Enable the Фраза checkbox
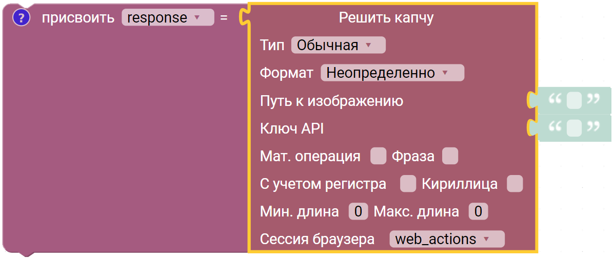The image size is (614, 261). click(450, 156)
